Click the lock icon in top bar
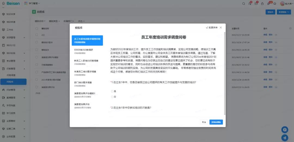 262,4
